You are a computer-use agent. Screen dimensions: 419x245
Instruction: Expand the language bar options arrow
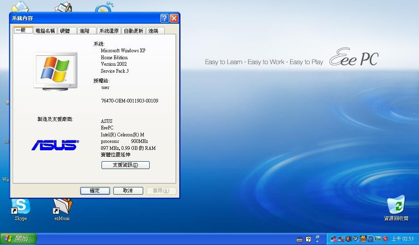[x=317, y=239]
